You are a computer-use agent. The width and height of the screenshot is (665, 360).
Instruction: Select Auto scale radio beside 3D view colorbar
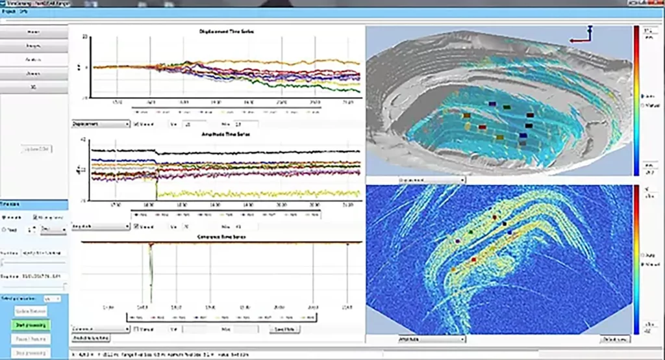[642, 96]
